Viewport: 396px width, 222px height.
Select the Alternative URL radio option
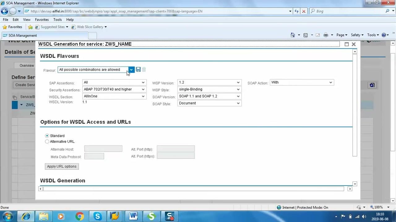[47, 142]
